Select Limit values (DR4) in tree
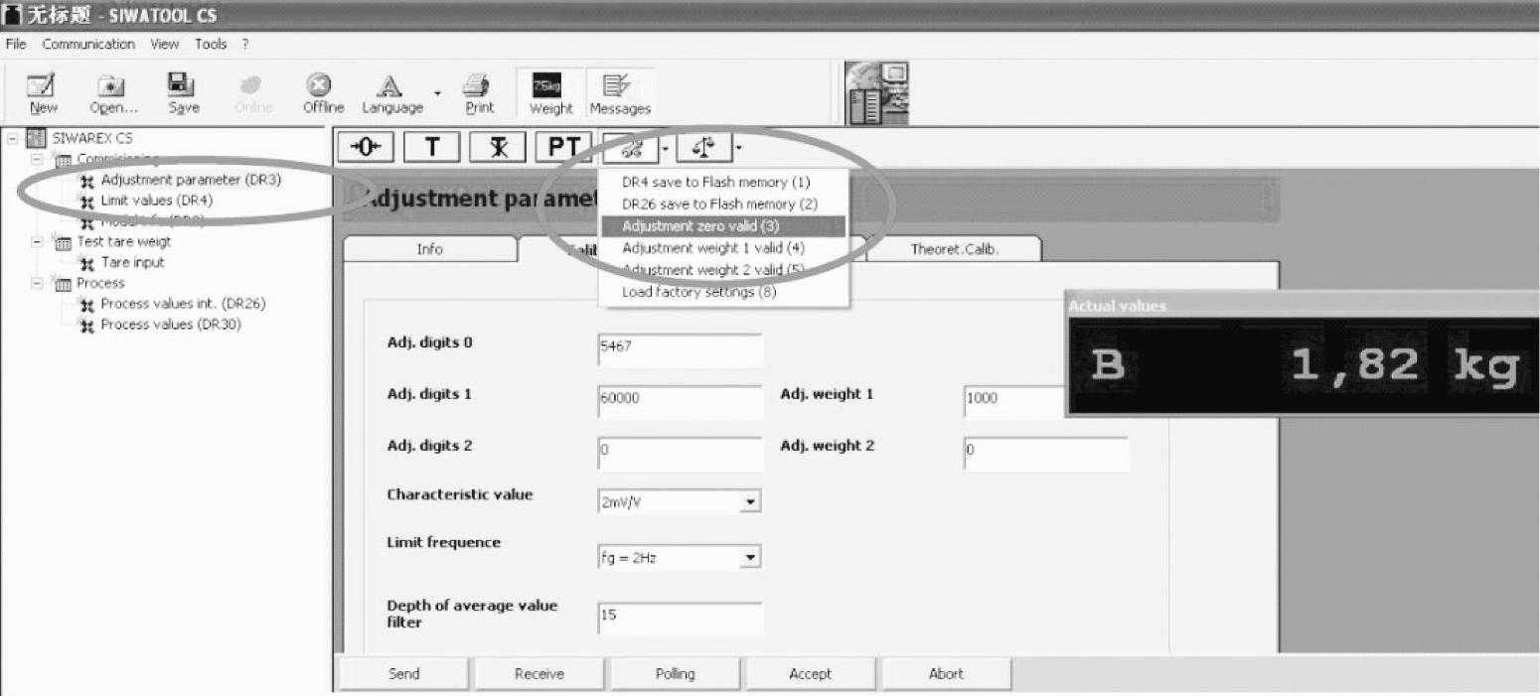The width and height of the screenshot is (1540, 696). pyautogui.click(x=157, y=201)
